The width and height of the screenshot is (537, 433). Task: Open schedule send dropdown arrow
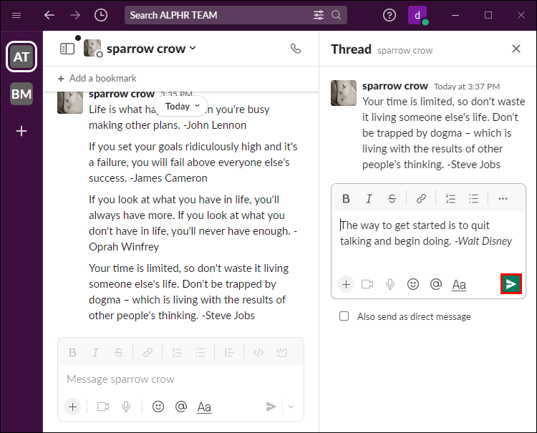291,407
